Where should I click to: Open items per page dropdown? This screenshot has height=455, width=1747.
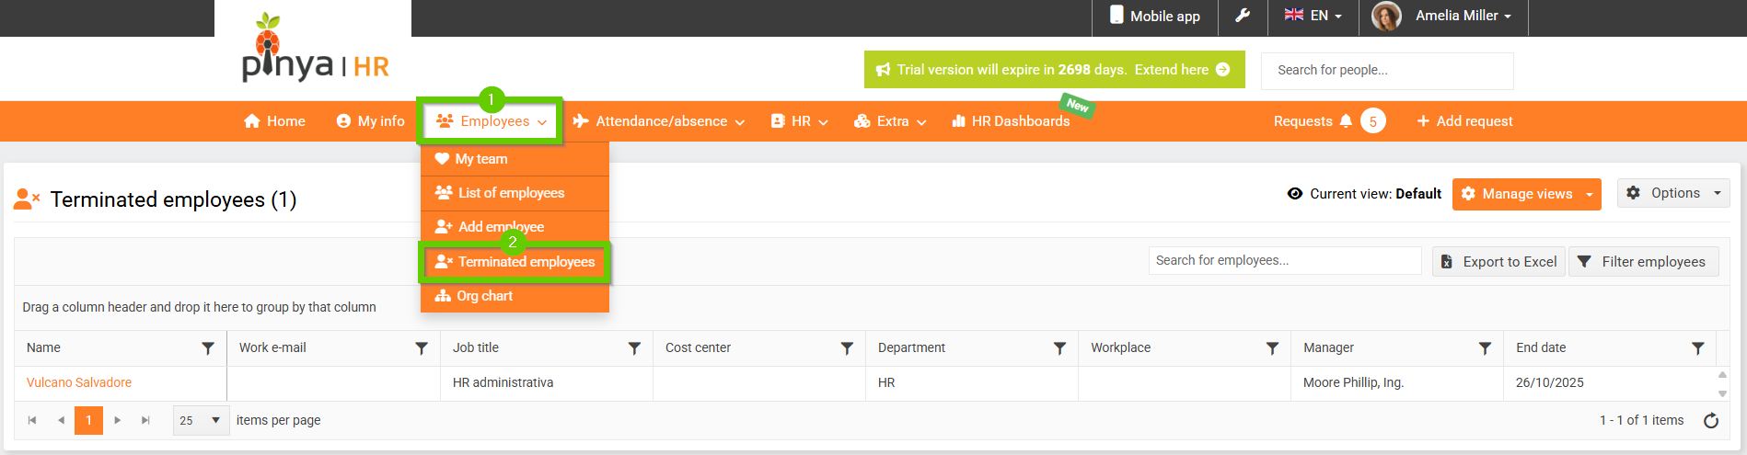201,420
